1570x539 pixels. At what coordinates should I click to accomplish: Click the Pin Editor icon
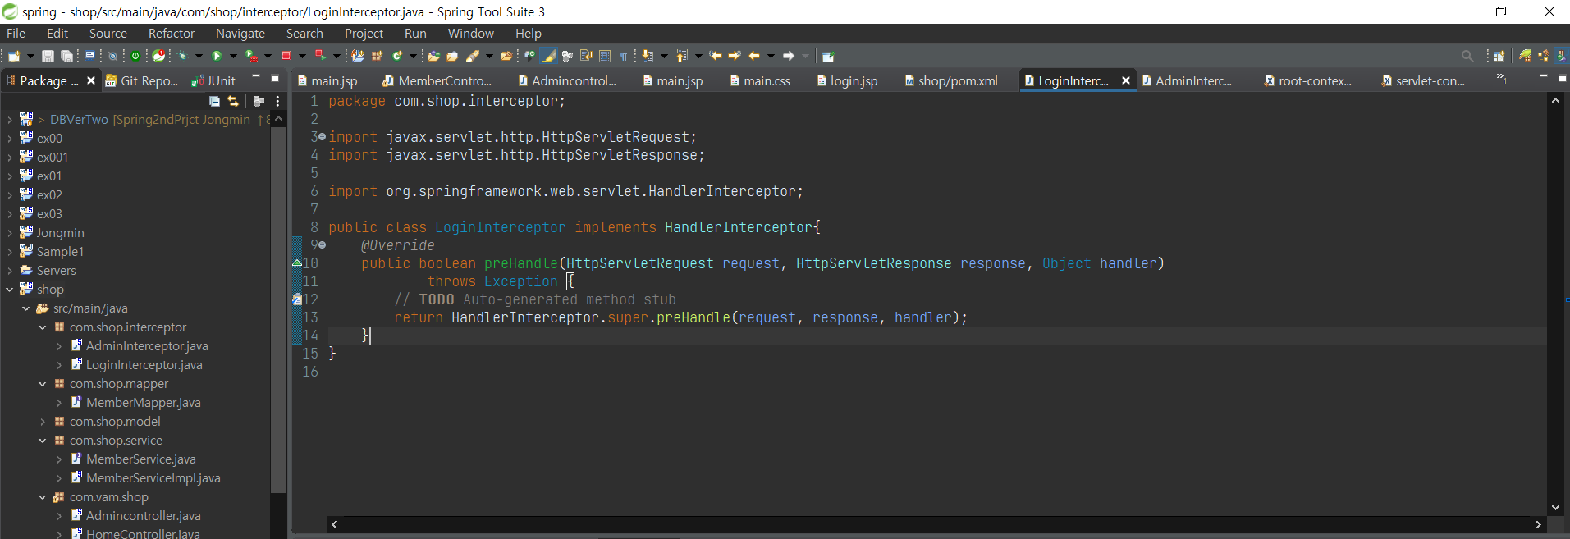point(828,56)
